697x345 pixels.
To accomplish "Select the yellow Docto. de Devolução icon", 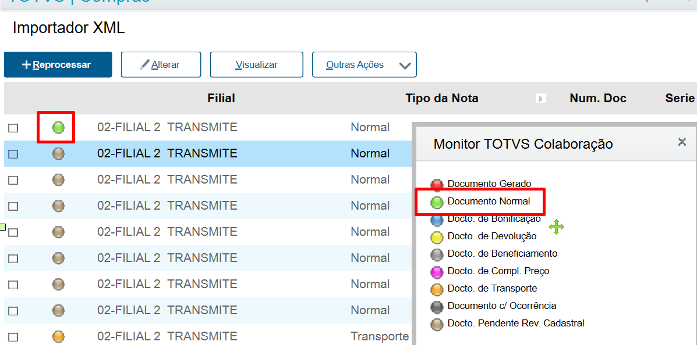I will point(438,237).
